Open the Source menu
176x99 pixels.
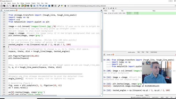14,3
